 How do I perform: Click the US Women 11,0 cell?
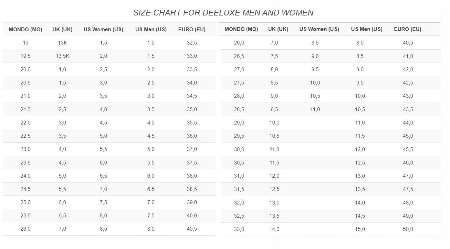pos(315,110)
